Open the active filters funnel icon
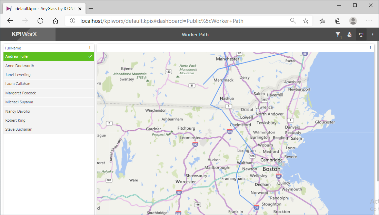The height and width of the screenshot is (215, 379). pyautogui.click(x=338, y=35)
